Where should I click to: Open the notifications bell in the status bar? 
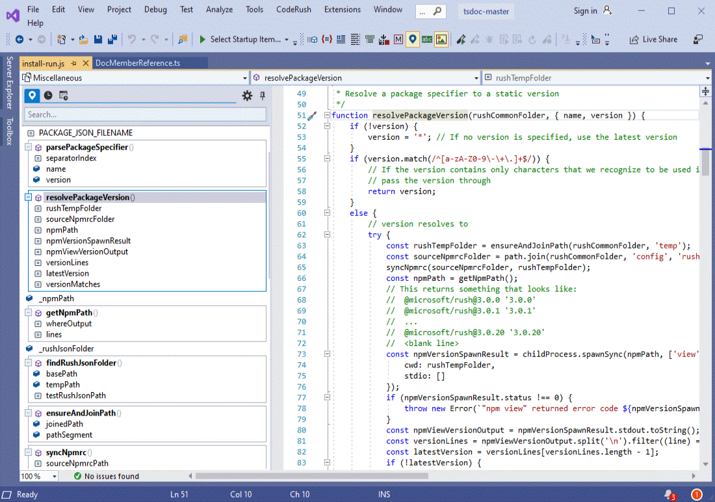668,494
